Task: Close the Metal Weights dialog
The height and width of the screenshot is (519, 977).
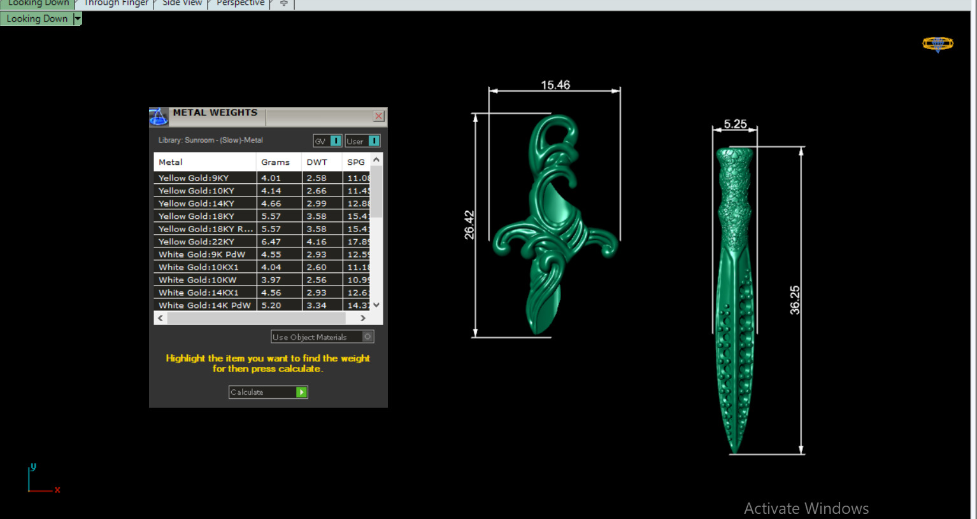Action: [x=379, y=116]
